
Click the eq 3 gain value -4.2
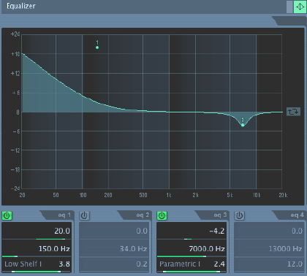coord(217,231)
